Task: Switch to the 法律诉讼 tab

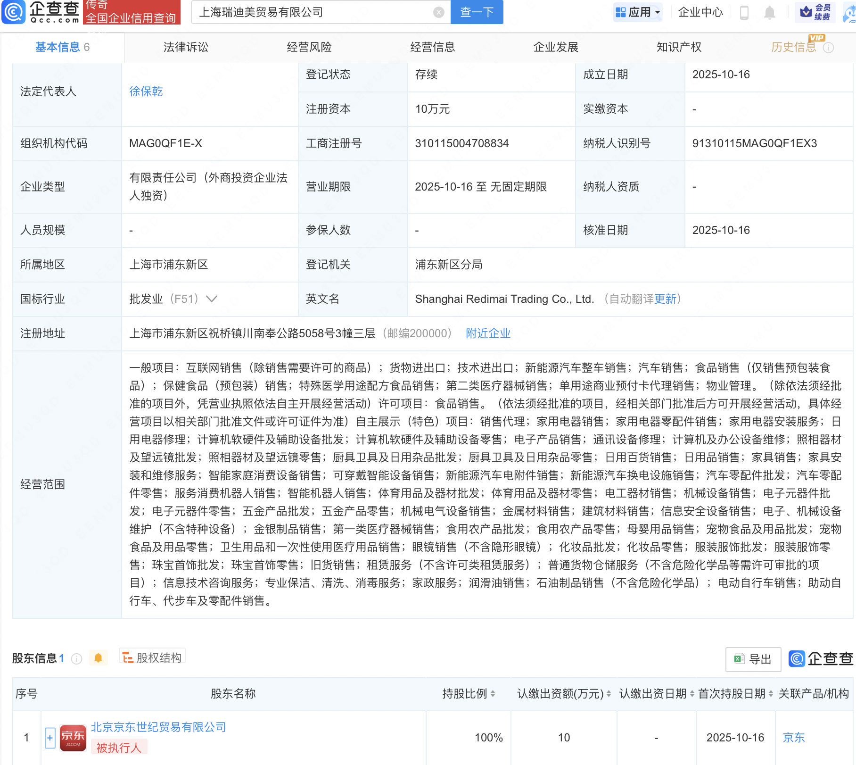Action: click(186, 47)
